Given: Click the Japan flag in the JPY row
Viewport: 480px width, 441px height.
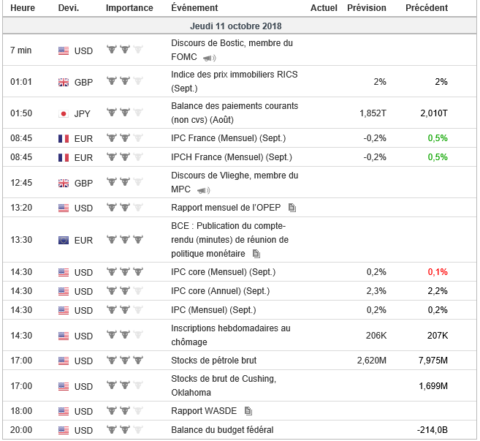Looking at the screenshot, I should 64,113.
